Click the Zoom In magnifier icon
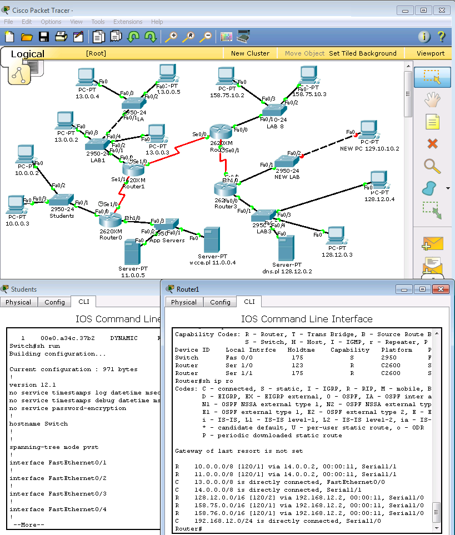Image resolution: width=455 pixels, height=535 pixels. [171, 37]
